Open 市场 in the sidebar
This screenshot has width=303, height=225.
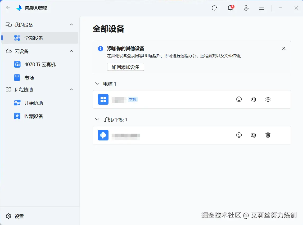point(40,78)
